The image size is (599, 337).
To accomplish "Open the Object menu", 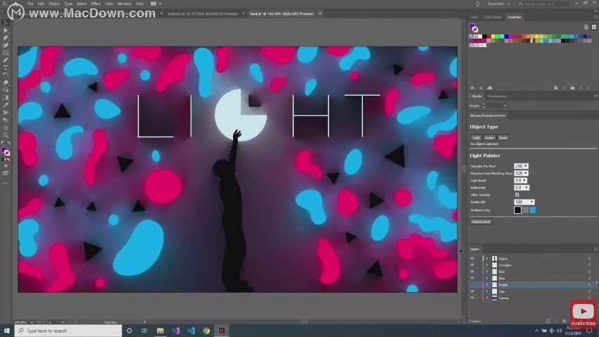I will (x=54, y=4).
